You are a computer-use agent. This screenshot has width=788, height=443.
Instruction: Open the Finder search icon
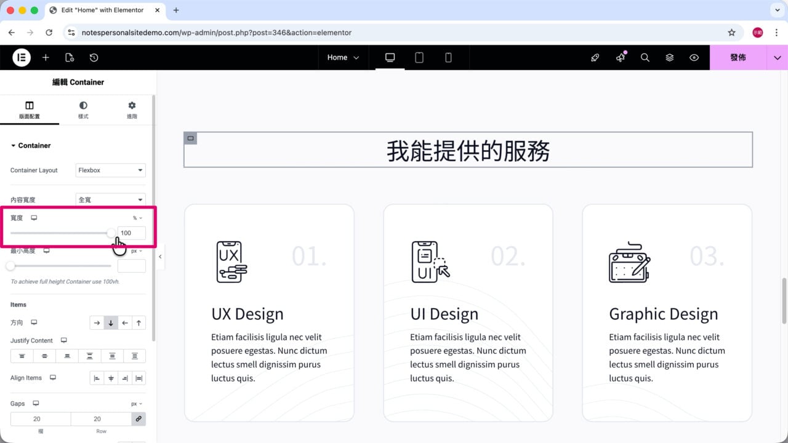[x=645, y=57]
